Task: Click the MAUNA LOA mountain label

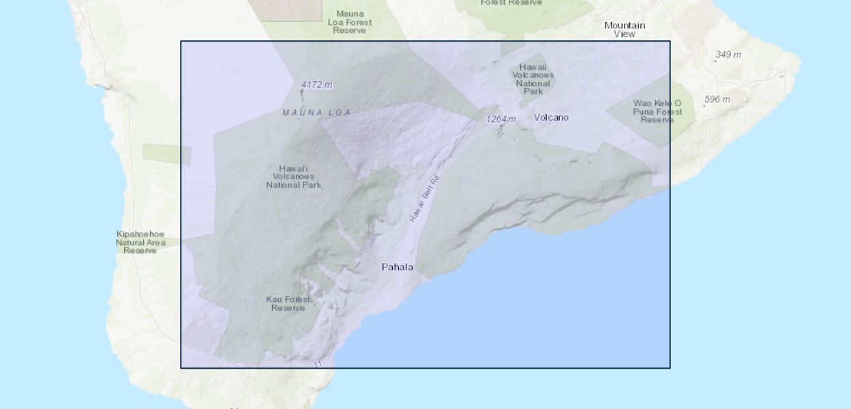Action: point(316,112)
